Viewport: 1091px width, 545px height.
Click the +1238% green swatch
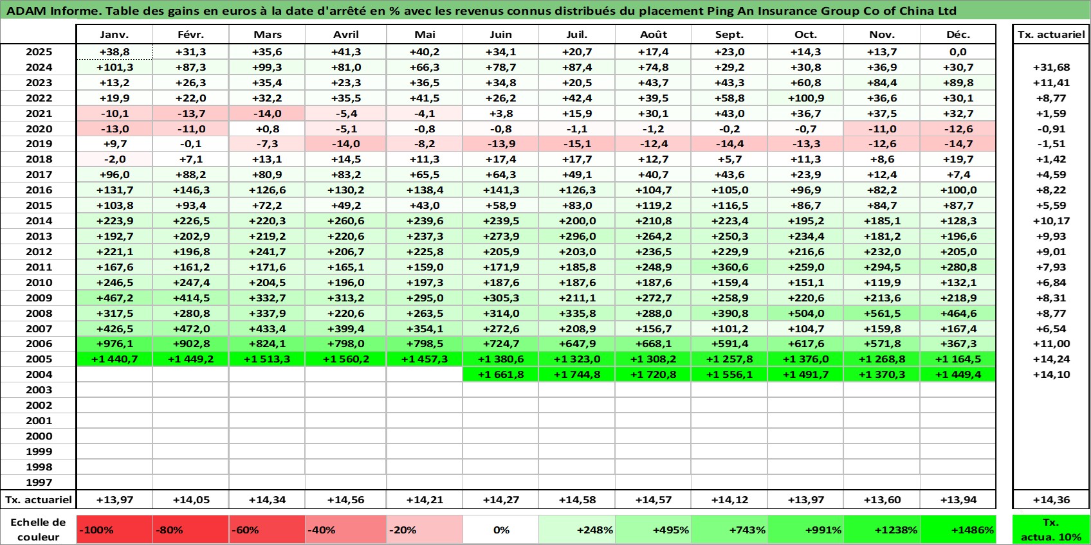click(x=882, y=530)
